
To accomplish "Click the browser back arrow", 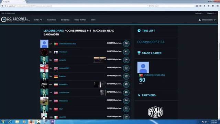I will [2, 6].
